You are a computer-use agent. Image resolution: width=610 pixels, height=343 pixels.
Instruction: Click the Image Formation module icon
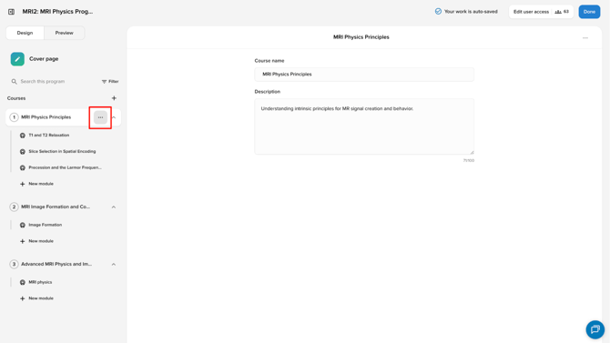point(23,225)
